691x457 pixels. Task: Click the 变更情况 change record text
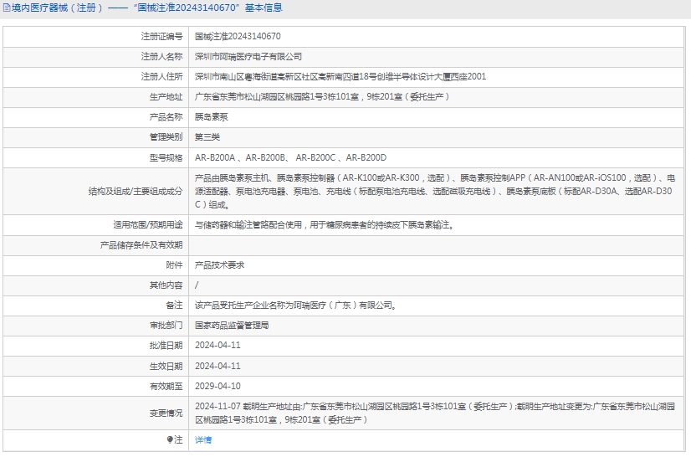click(434, 413)
